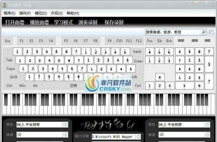Click the left 移调 spinner arrows
The width and height of the screenshot is (217, 142).
pyautogui.click(x=66, y=135)
